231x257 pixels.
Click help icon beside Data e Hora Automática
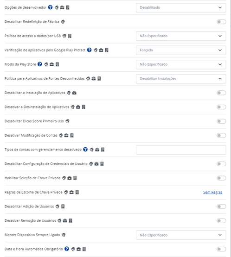[x=67, y=249]
